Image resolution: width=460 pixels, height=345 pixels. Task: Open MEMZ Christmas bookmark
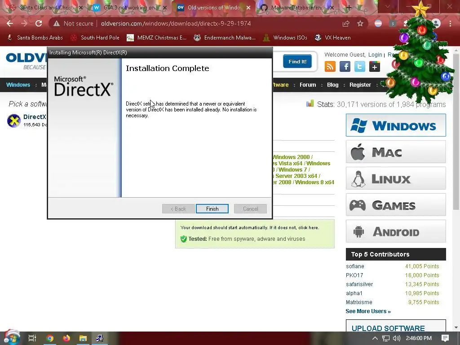click(157, 38)
